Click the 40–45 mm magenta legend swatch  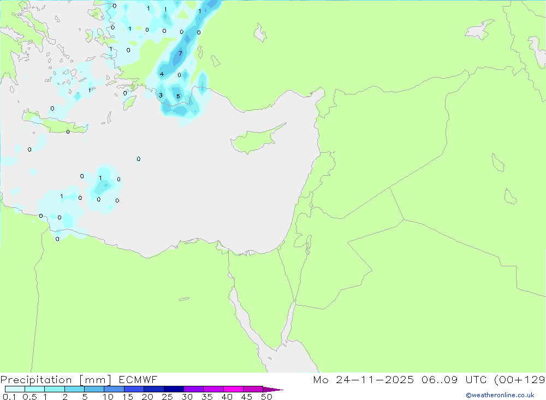(233, 389)
